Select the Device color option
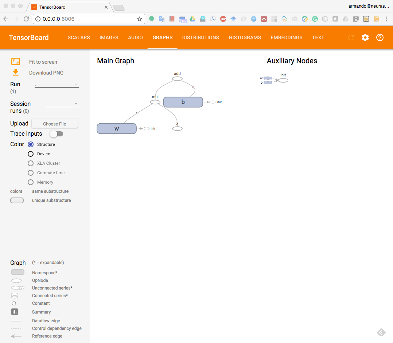Image resolution: width=393 pixels, height=343 pixels. [x=31, y=154]
